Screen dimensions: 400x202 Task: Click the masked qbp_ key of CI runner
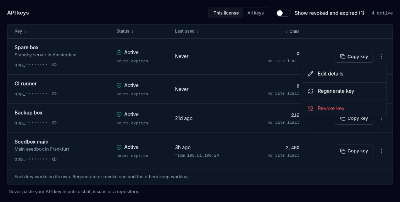31,94
